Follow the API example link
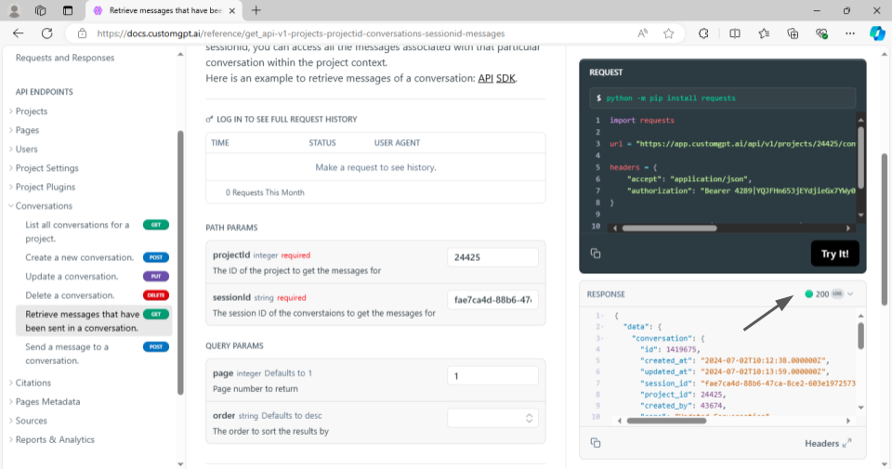The width and height of the screenshot is (892, 469). point(485,78)
